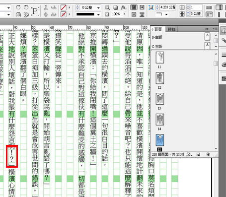226x197 pixels.
Task: Open the stroke weight dropdown showing 0
Action: tap(99, 8)
